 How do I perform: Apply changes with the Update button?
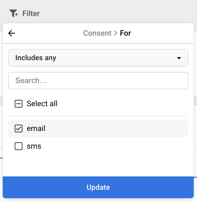[x=98, y=187]
